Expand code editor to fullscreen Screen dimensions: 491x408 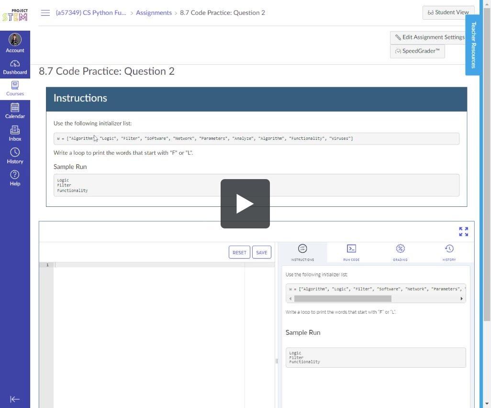(x=463, y=232)
